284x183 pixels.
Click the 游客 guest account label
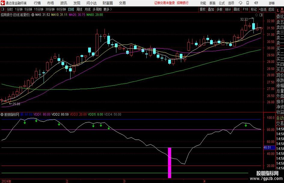271,3
